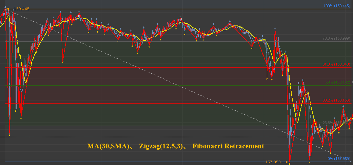Select the 50% (158.402) retracement label
The image size is (353, 165).
[x=338, y=82]
